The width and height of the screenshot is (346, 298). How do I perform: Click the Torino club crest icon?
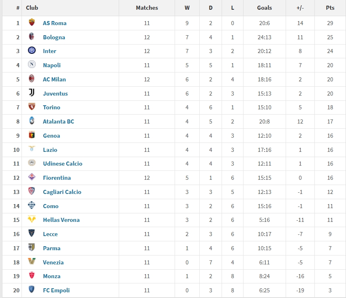(x=32, y=107)
